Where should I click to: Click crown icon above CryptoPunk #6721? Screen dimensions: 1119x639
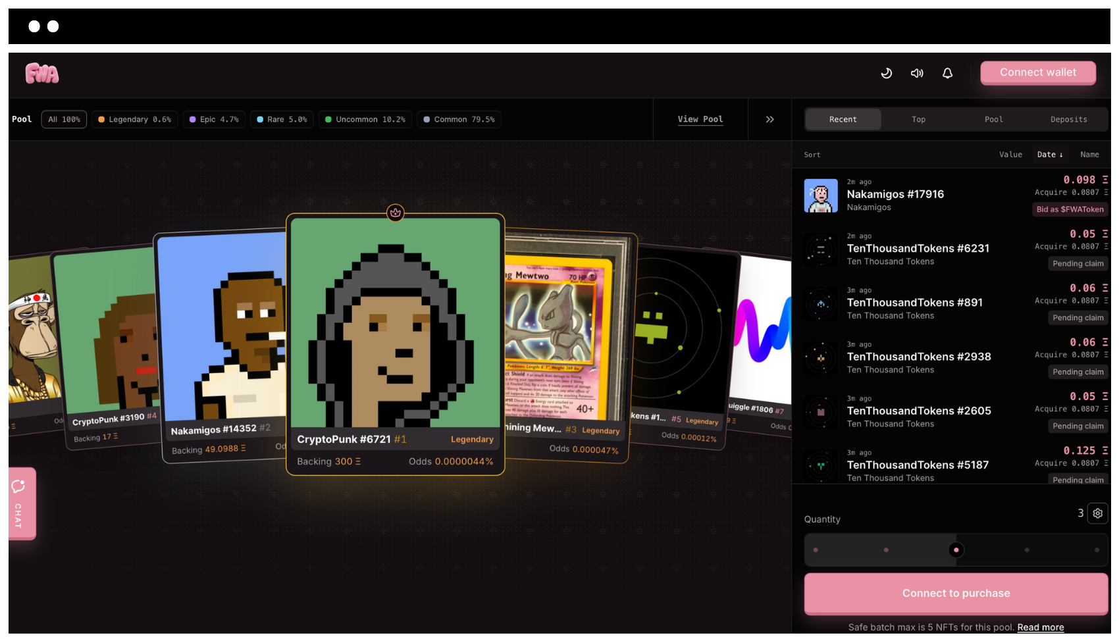click(x=395, y=213)
